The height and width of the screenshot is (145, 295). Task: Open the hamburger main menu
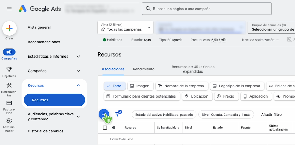point(9,9)
